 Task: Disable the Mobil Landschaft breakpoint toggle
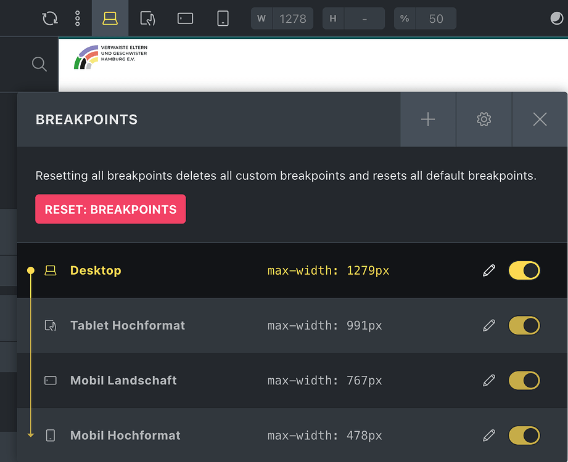click(524, 380)
